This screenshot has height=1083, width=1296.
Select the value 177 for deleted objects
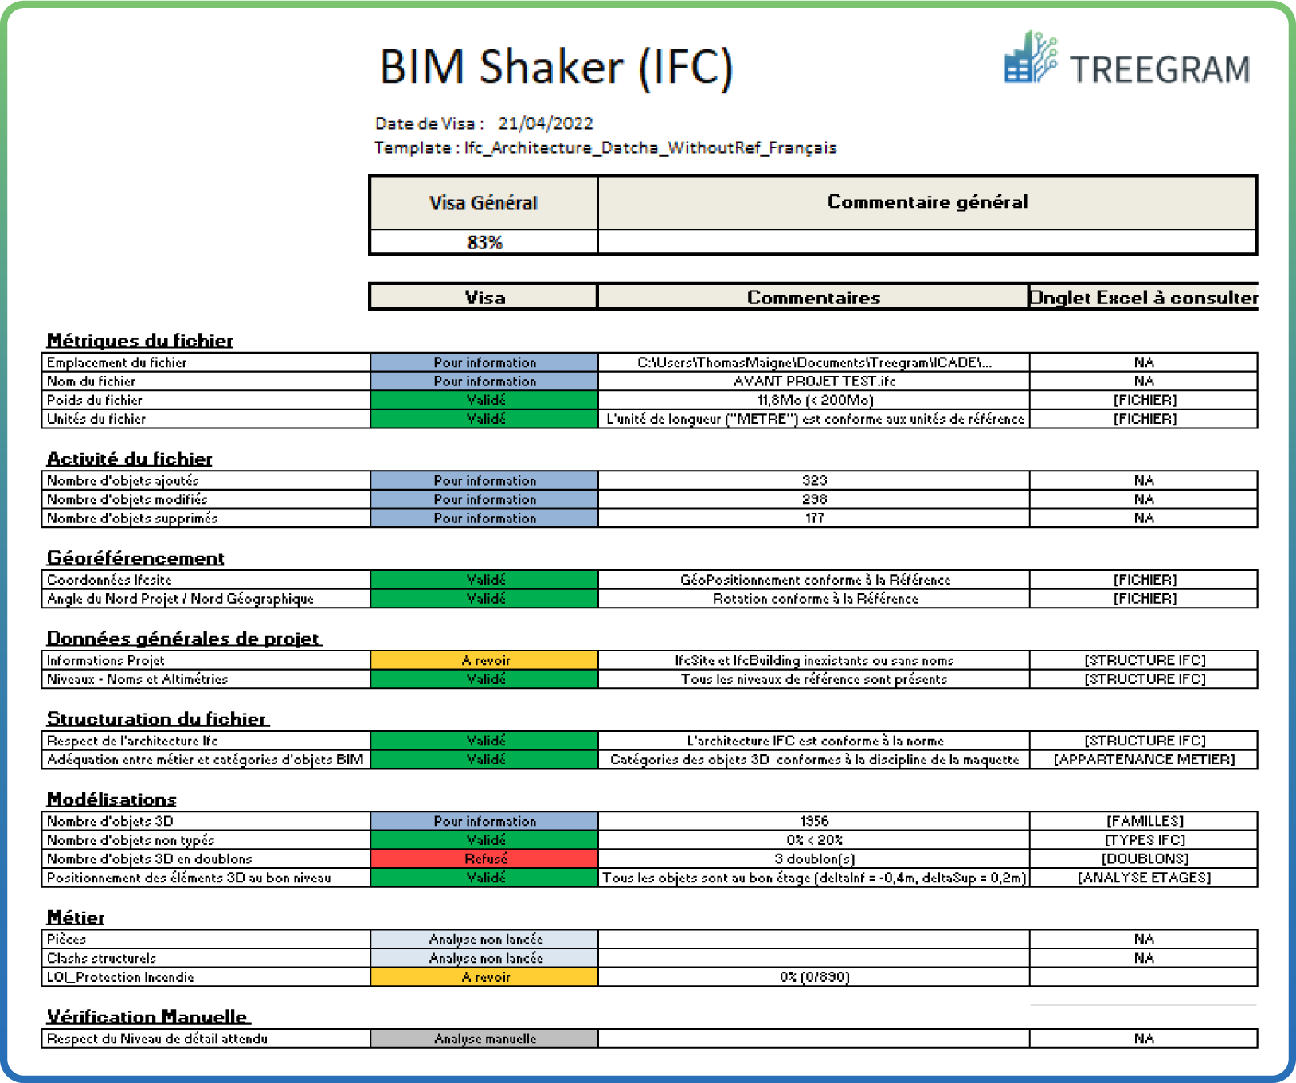coord(813,518)
